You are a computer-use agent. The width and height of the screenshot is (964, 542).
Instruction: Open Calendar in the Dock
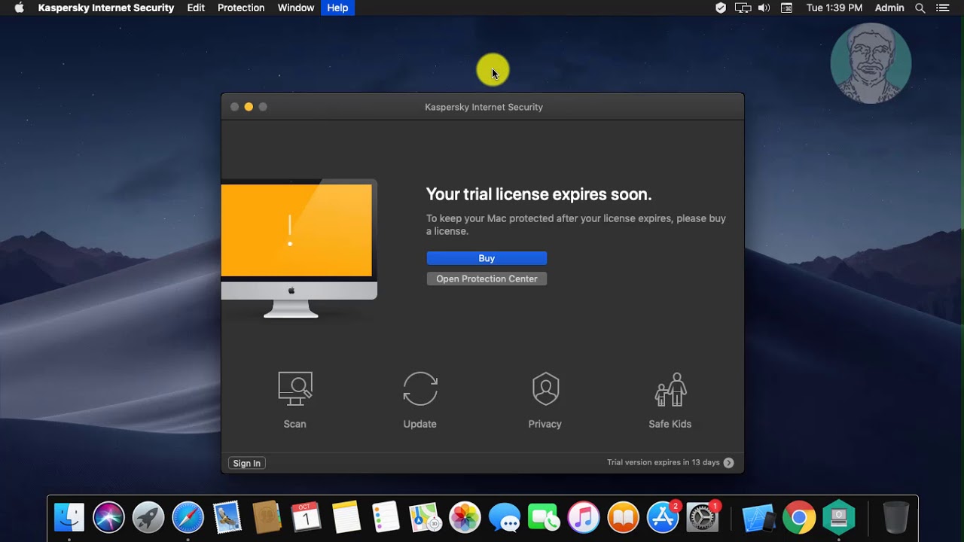[307, 518]
